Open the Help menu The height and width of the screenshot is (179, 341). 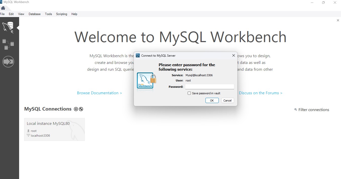tap(74, 14)
